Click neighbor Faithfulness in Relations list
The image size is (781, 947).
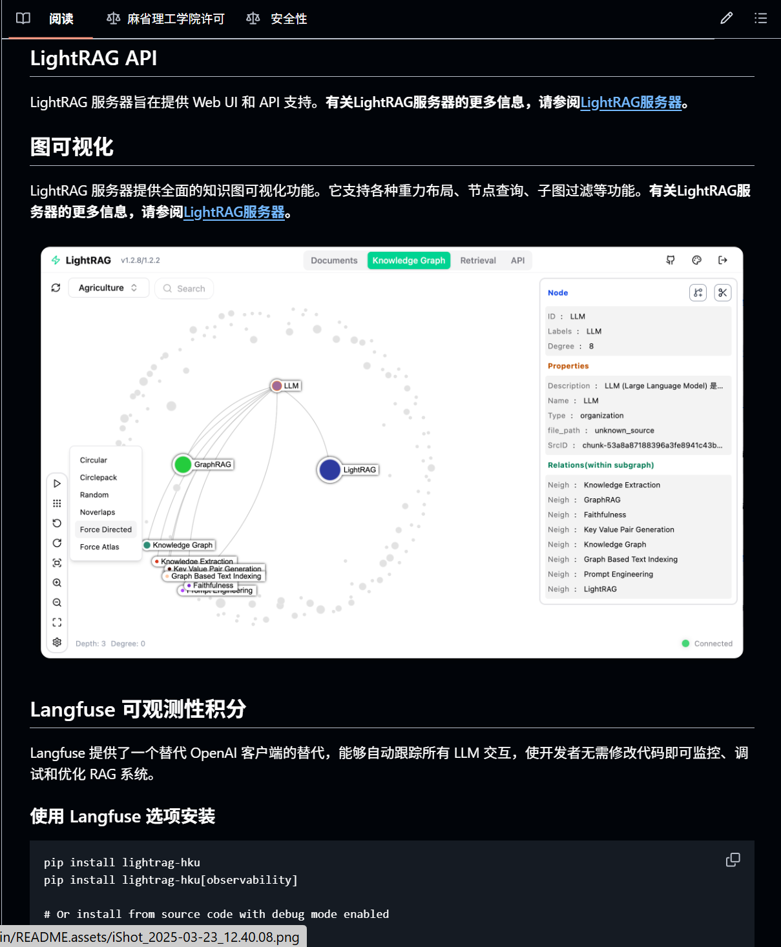click(605, 514)
